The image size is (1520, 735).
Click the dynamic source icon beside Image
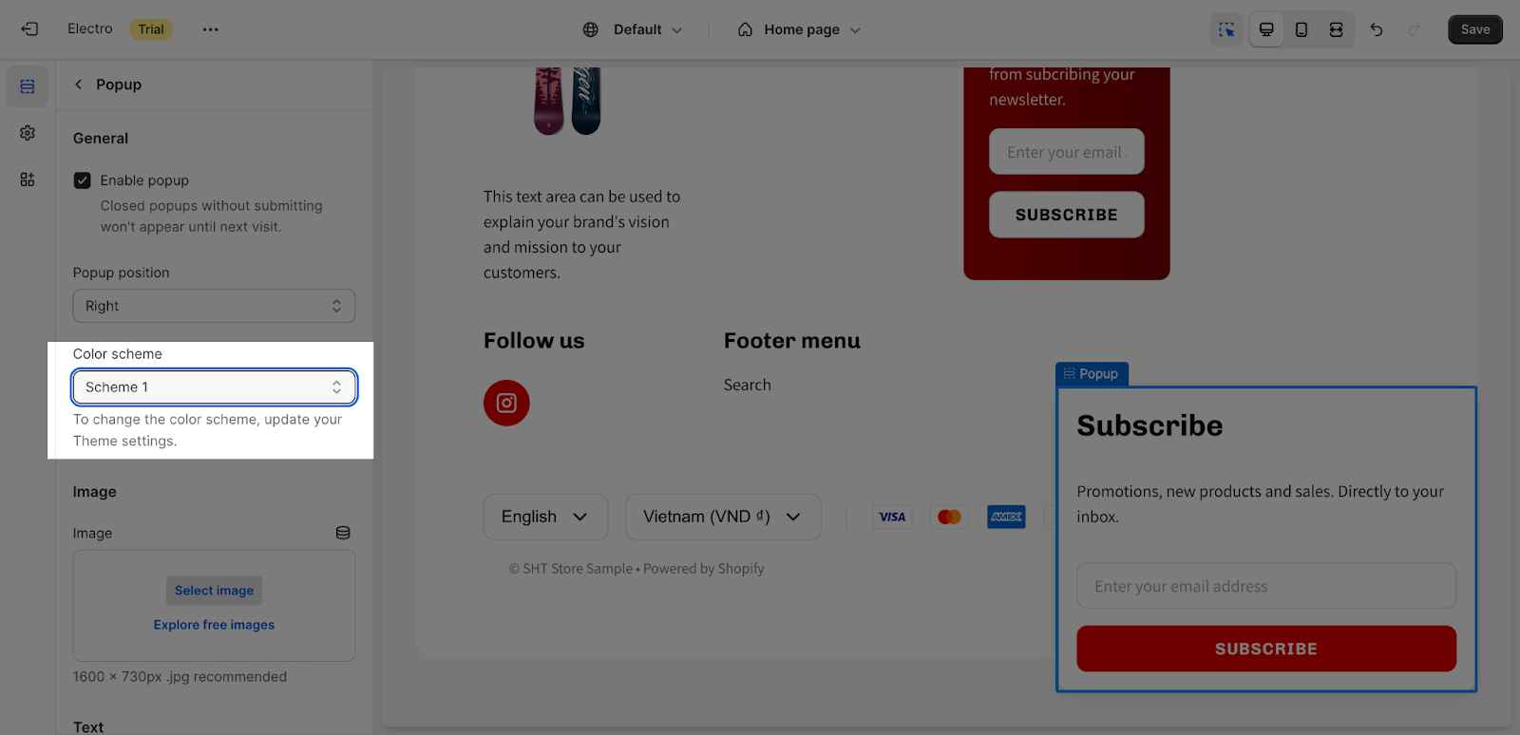pos(343,533)
